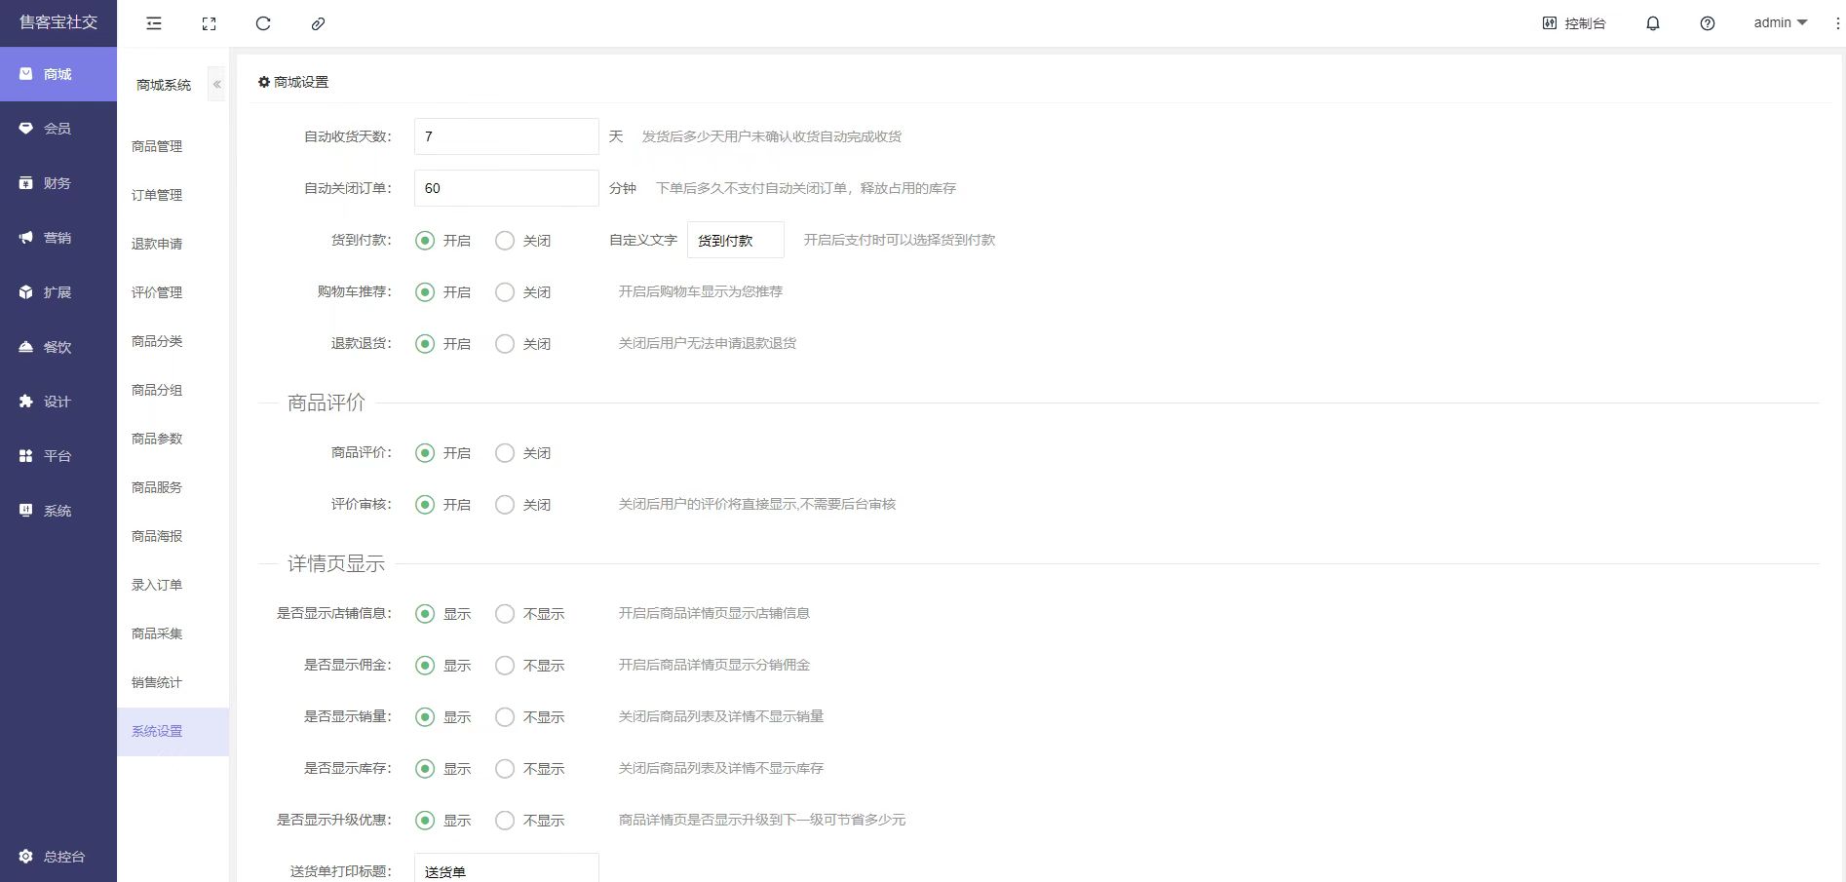This screenshot has width=1846, height=882.
Task: Select 关闭 for 评价审核
Action: click(x=505, y=505)
